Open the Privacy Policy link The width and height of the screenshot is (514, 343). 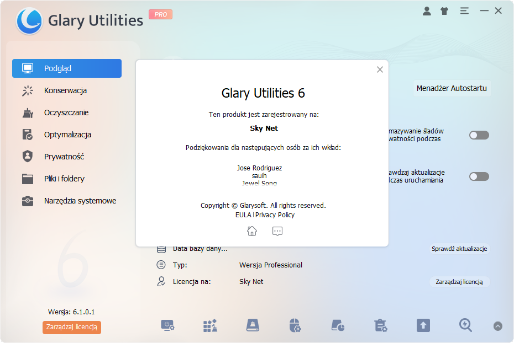tap(275, 215)
